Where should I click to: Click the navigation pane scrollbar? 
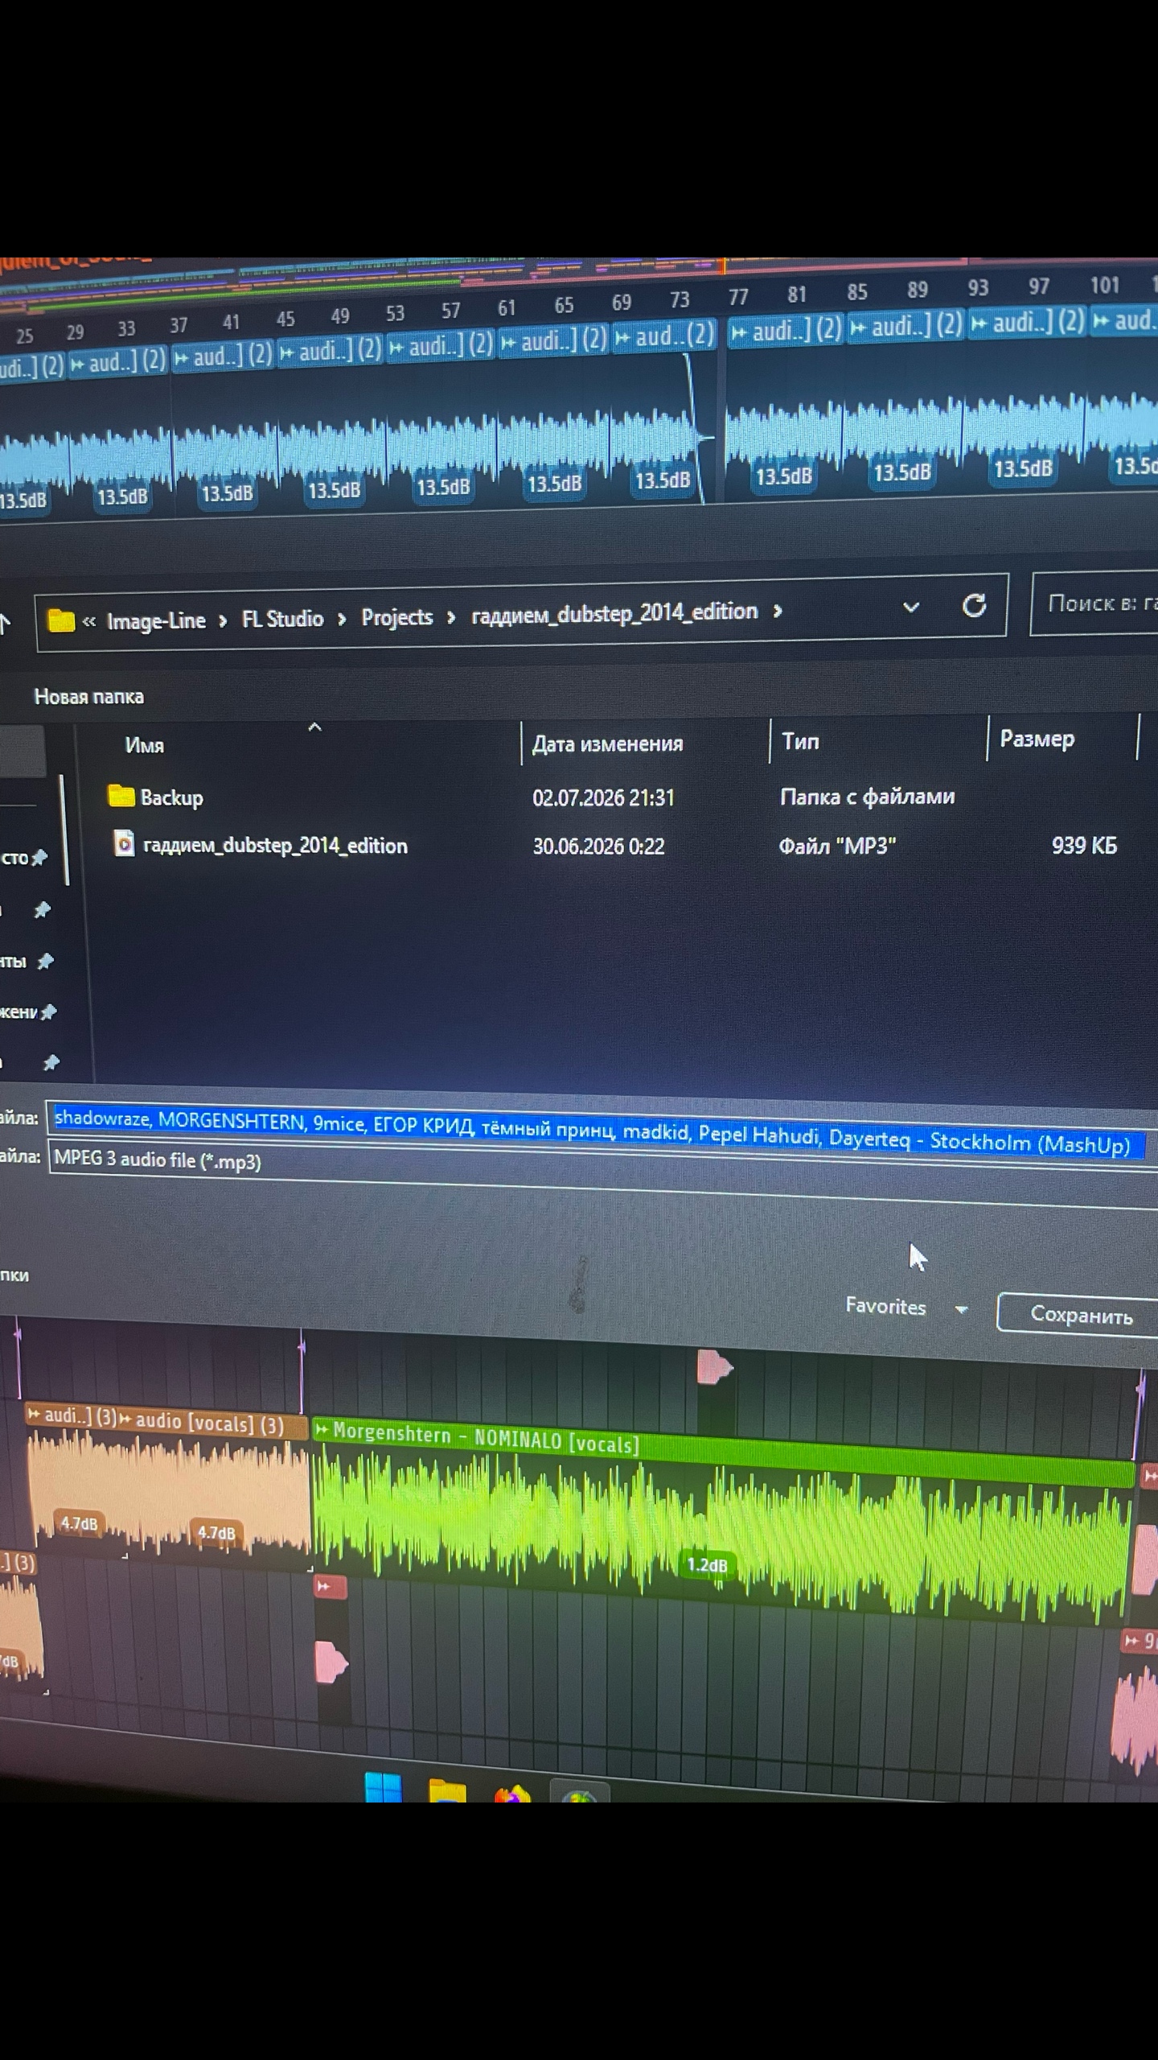pyautogui.click(x=64, y=829)
